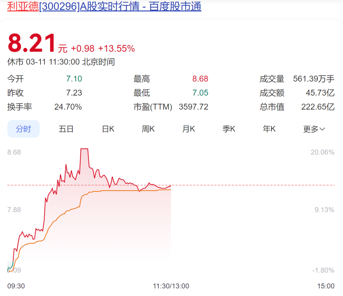The image size is (343, 296).
Task: Click the 市盈(TTM) value 3597.72
Action: click(x=193, y=107)
